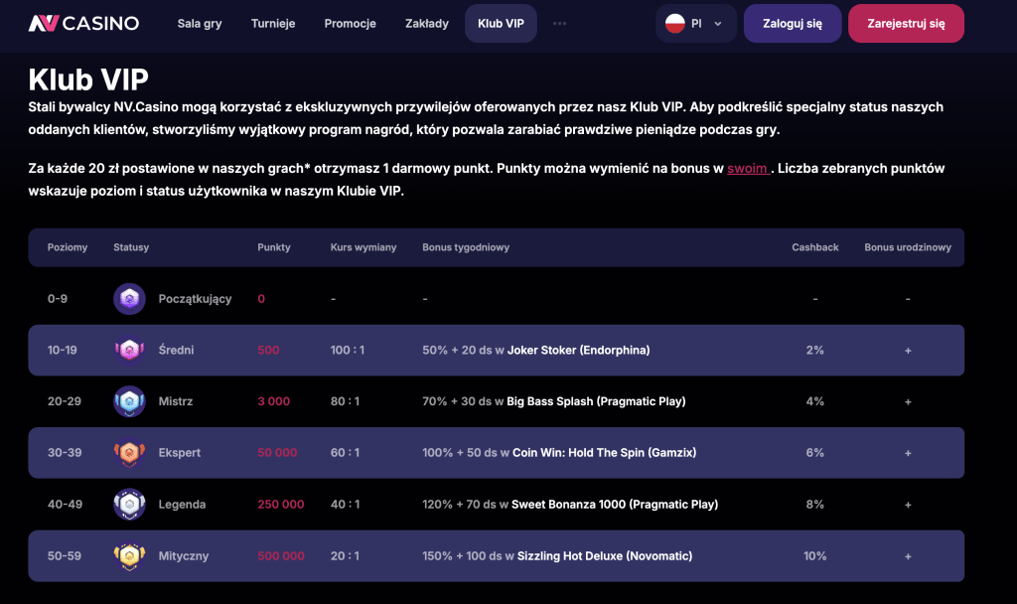Screen dimensions: 1017x604
Task: Click the 4% cashback value
Action: pos(815,401)
